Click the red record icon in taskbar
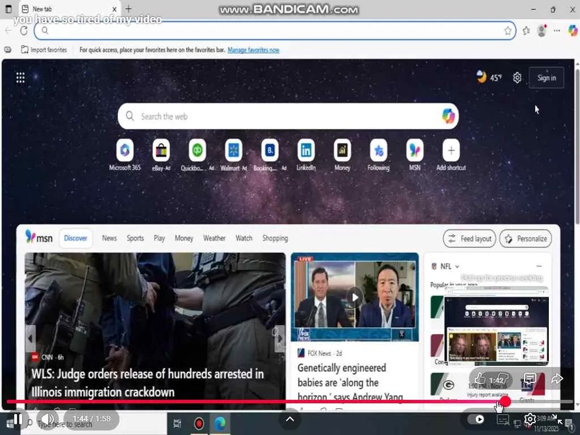 (x=199, y=423)
